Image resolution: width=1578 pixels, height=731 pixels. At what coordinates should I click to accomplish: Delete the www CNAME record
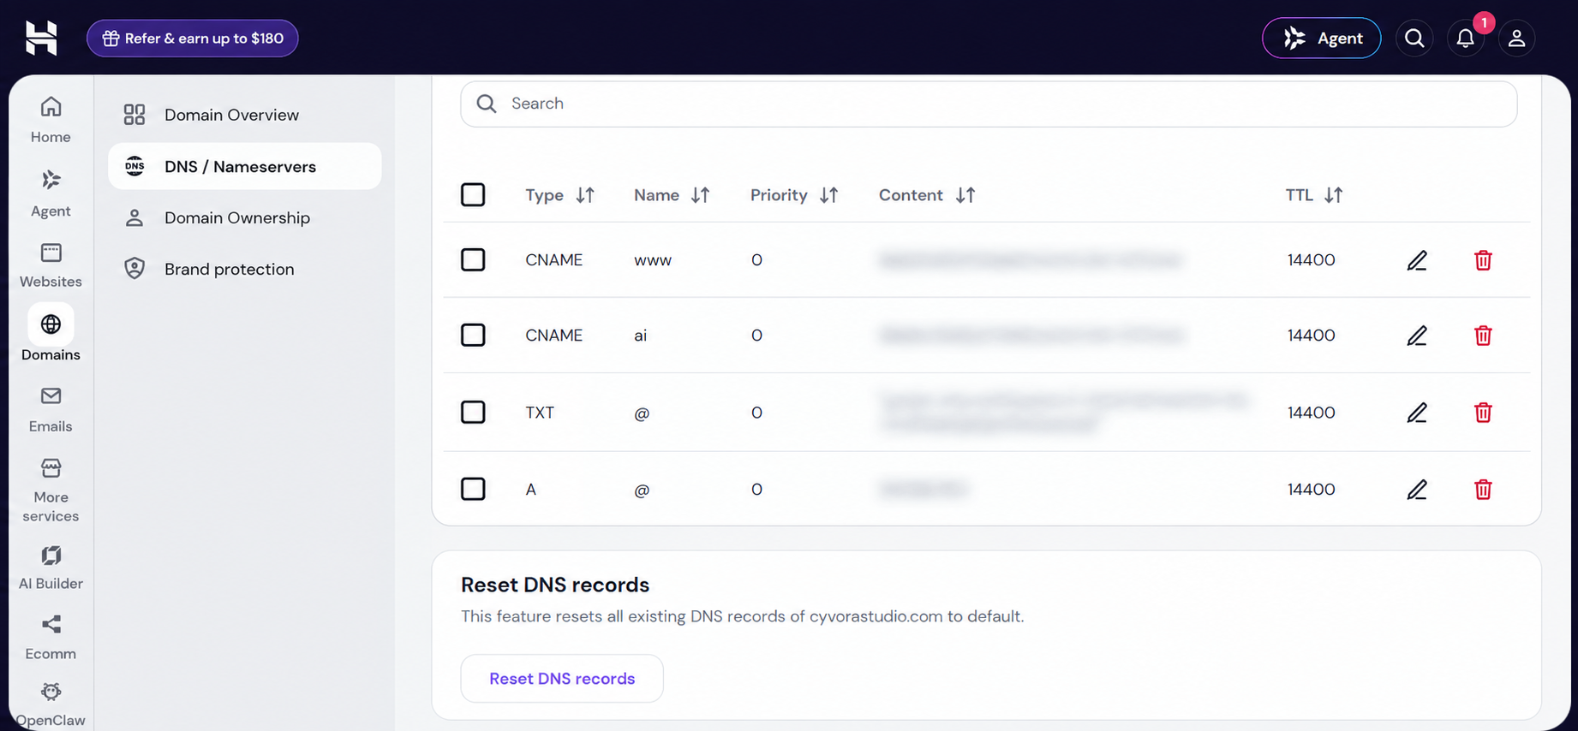point(1483,260)
